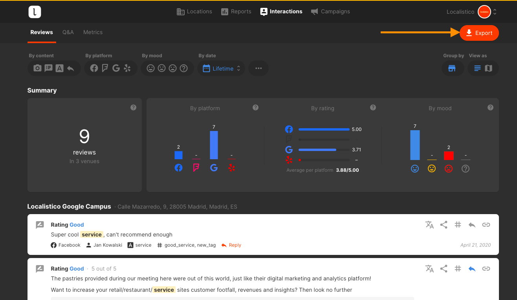
Task: Click review icon beside first Rating Good
Action: click(40, 225)
